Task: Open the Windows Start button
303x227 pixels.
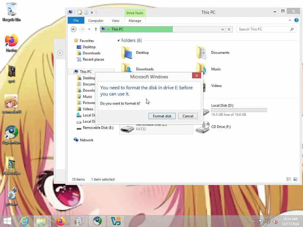Action: click(7, 221)
